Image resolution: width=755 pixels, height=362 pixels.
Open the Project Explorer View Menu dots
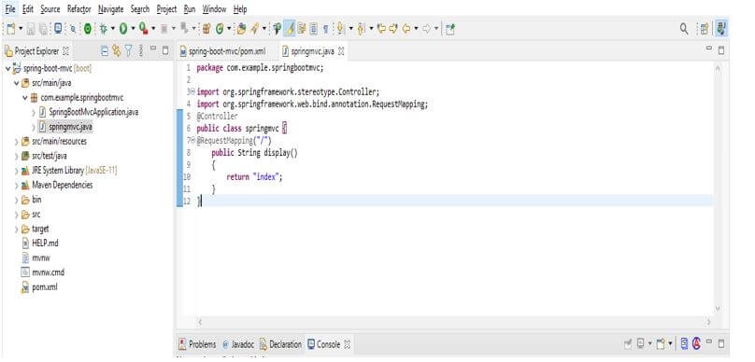click(x=141, y=50)
